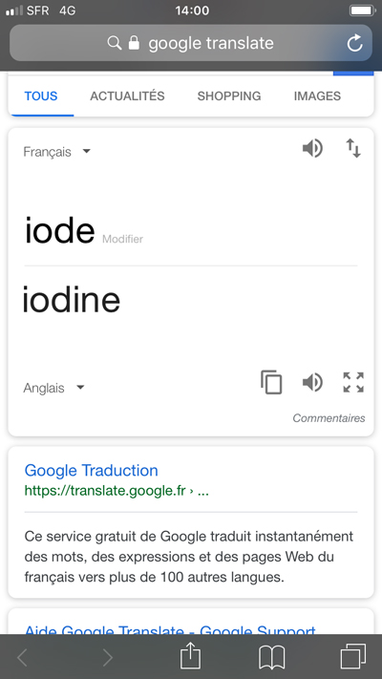
Task: Reload the page in Safari
Action: (x=354, y=43)
